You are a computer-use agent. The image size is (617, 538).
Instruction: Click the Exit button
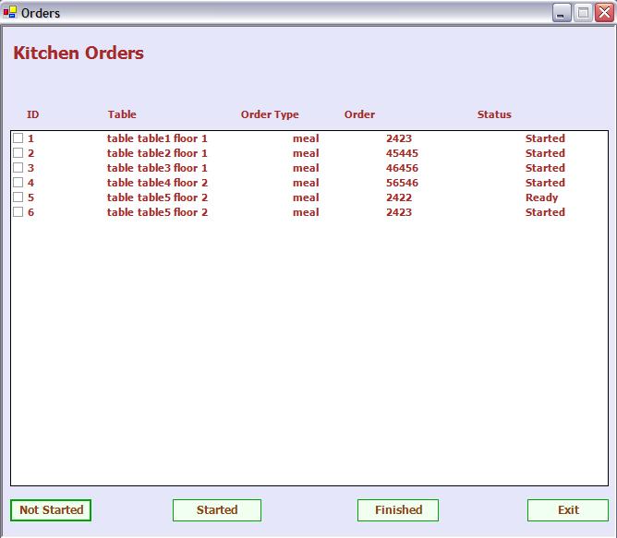click(x=568, y=510)
